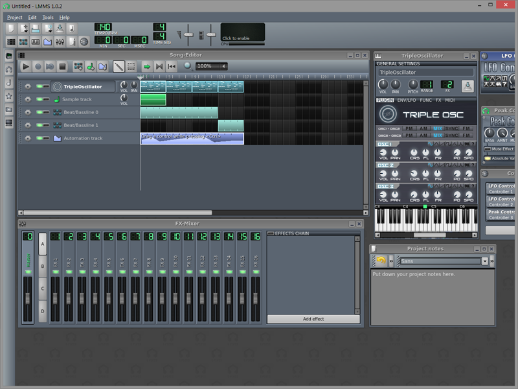Click gear icon on TripleOscillator track
This screenshot has width=518, height=389.
[28, 86]
